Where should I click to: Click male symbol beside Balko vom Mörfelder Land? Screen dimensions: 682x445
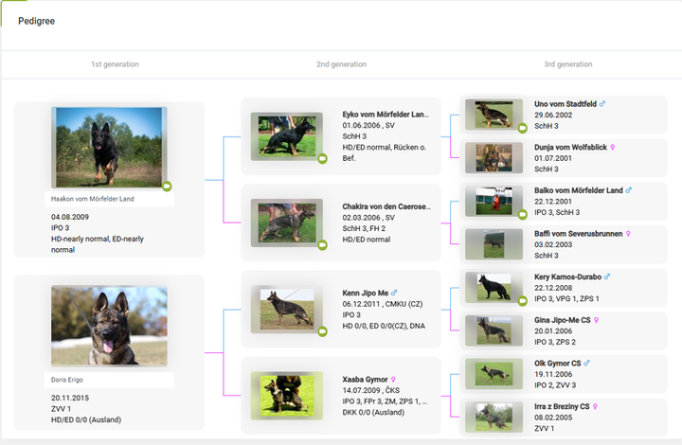pos(629,190)
